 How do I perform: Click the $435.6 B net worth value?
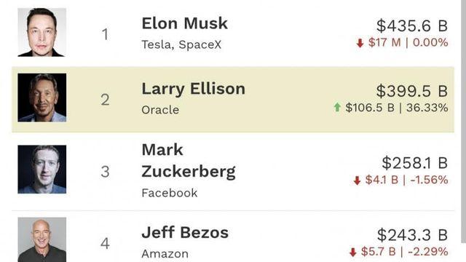click(412, 25)
